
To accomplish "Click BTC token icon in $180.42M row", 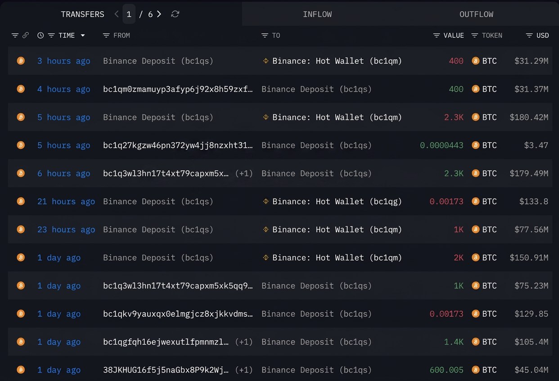I will [475, 117].
